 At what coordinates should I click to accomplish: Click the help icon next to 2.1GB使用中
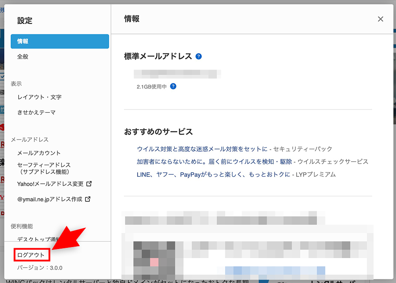coord(173,87)
